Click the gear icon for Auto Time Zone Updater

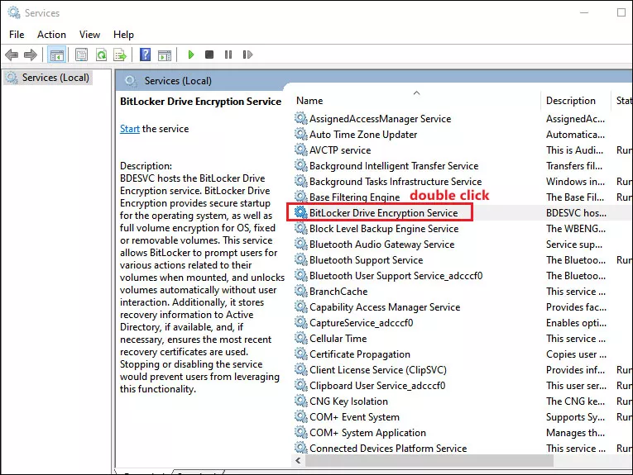pyautogui.click(x=300, y=134)
